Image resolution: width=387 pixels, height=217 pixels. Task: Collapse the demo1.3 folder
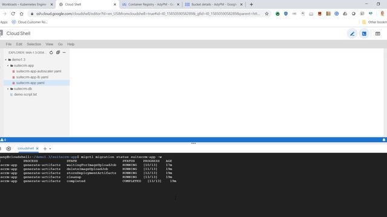click(x=5, y=60)
